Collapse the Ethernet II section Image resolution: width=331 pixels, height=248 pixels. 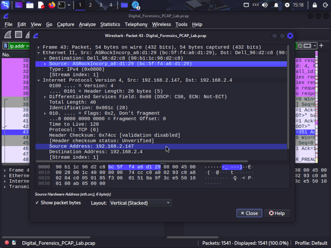(39, 53)
